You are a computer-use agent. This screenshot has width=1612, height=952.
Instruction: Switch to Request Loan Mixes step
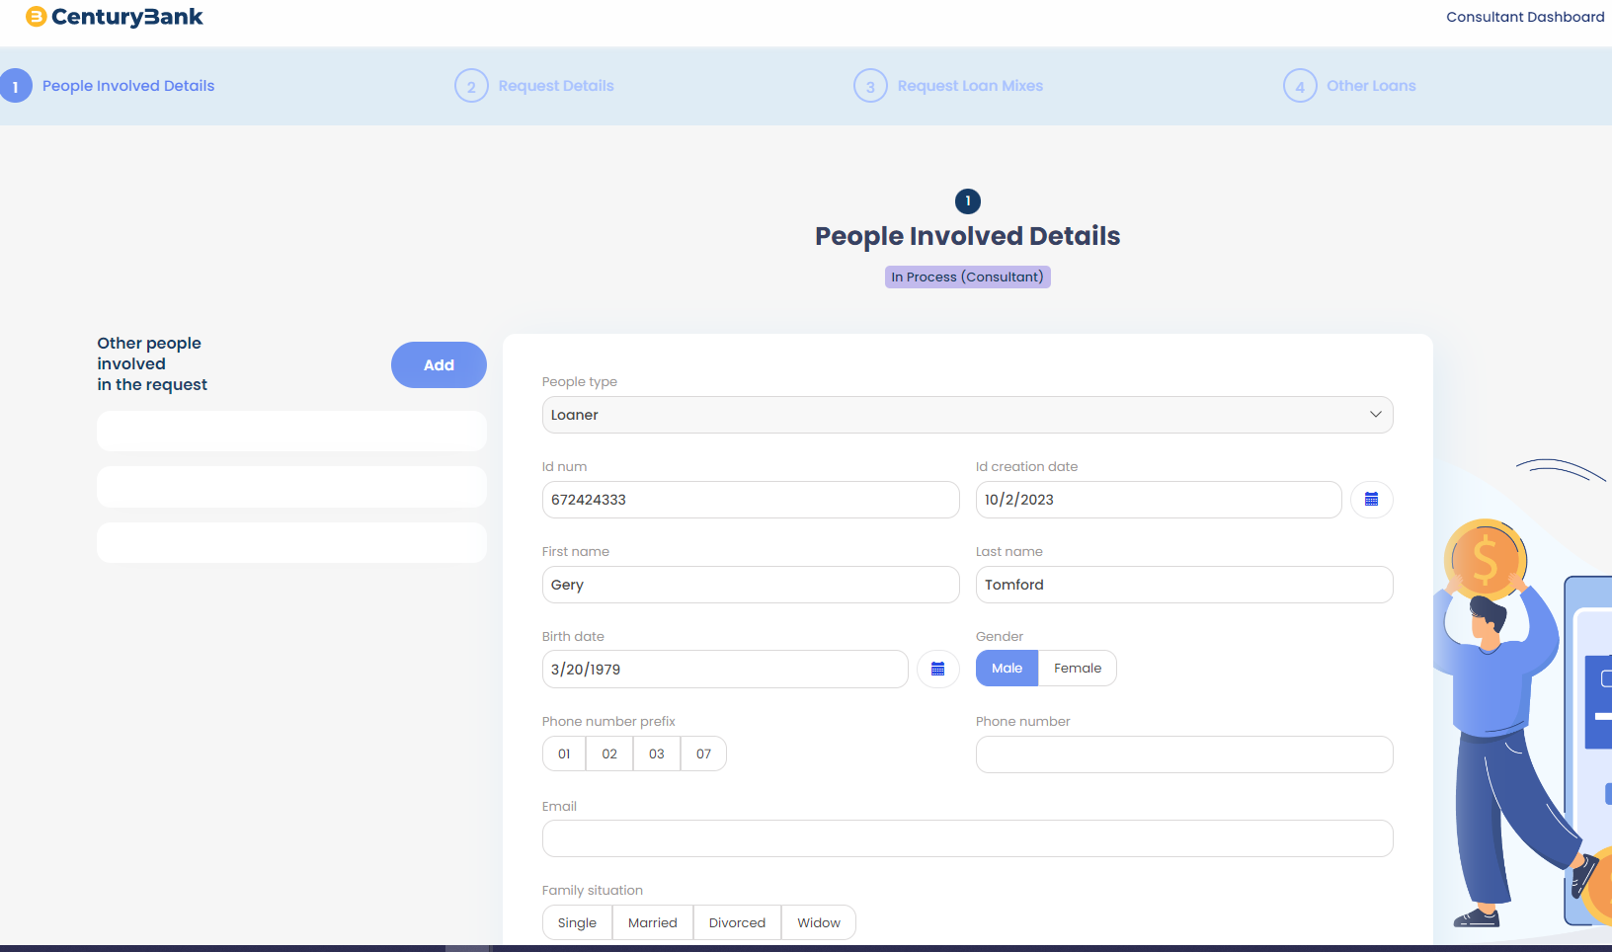tap(970, 86)
